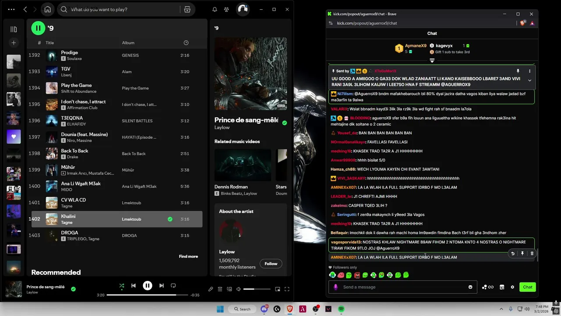The image size is (561, 316).
Task: Open emote picker smiley icon
Action: [x=470, y=287]
